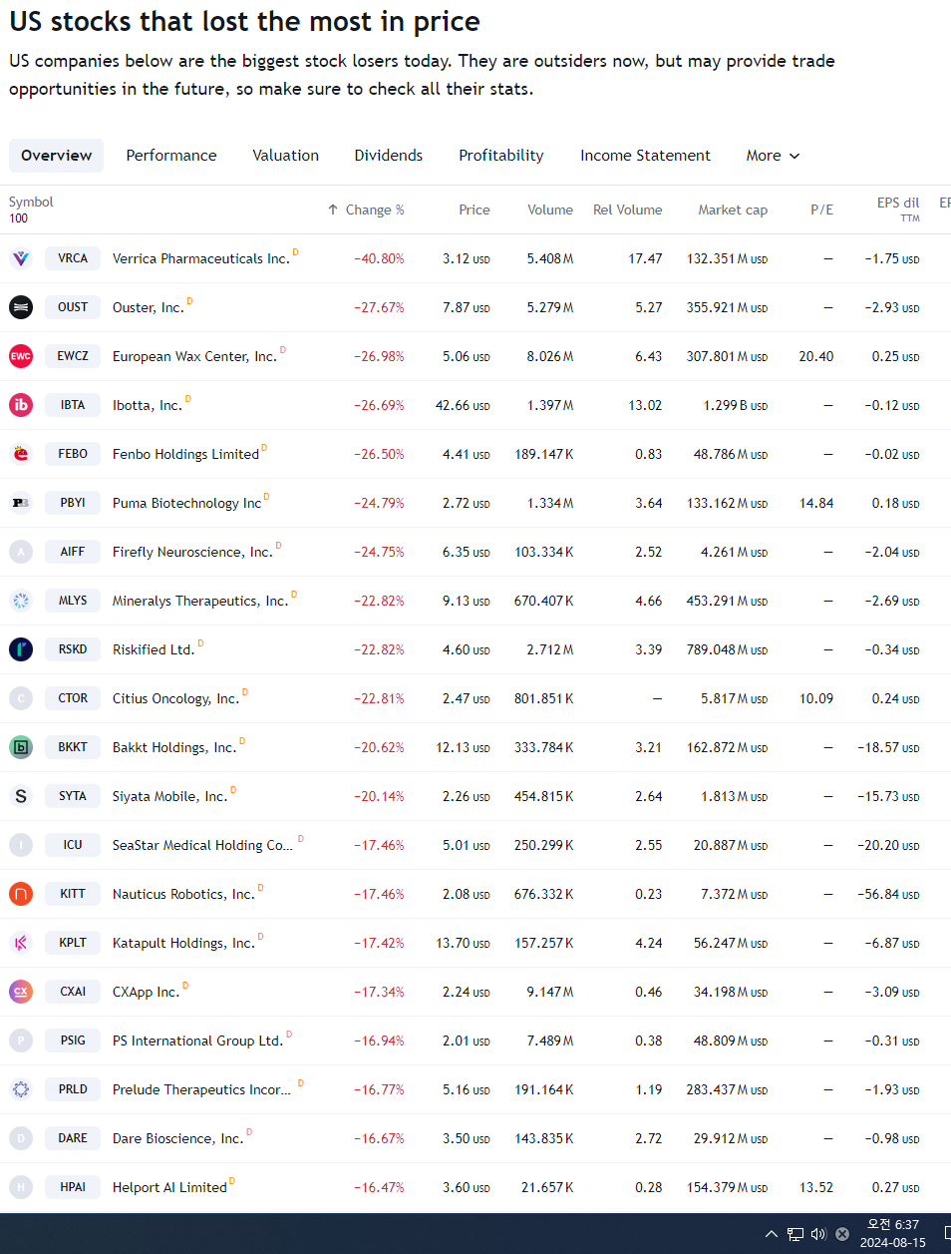Viewport: 951px width, 1254px height.
Task: Click the SeaStar Medical placeholder logo
Action: pos(21,845)
